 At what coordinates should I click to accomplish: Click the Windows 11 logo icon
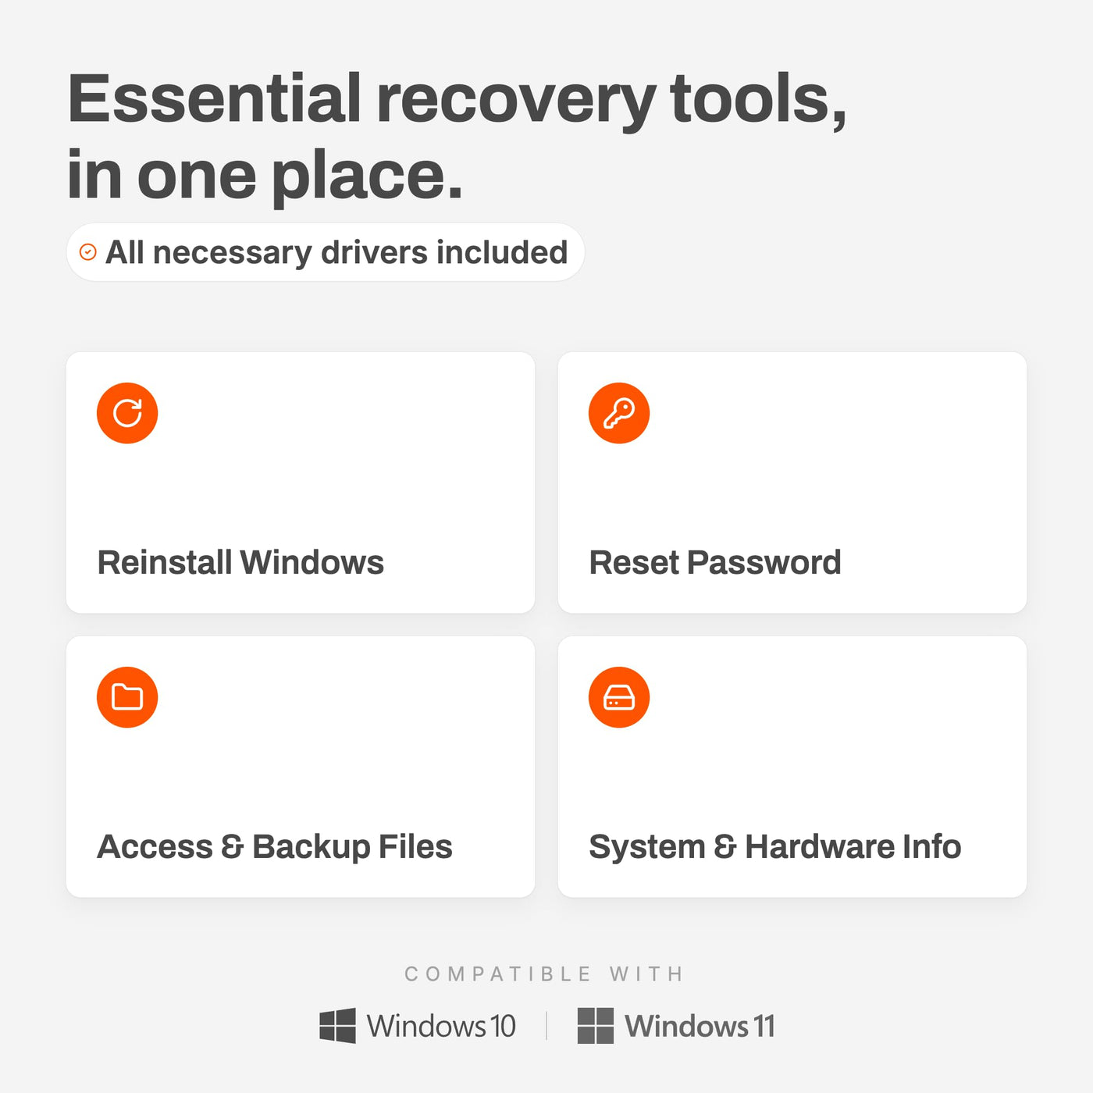[x=595, y=1025]
